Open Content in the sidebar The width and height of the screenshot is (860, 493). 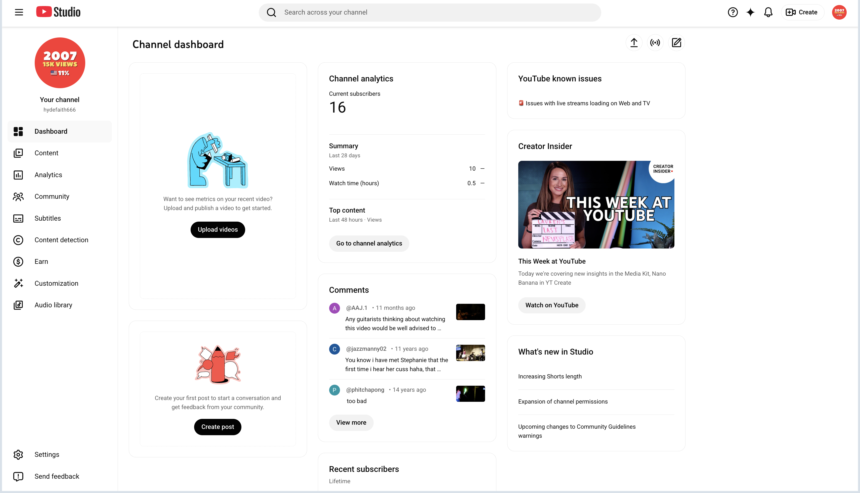pyautogui.click(x=60, y=153)
